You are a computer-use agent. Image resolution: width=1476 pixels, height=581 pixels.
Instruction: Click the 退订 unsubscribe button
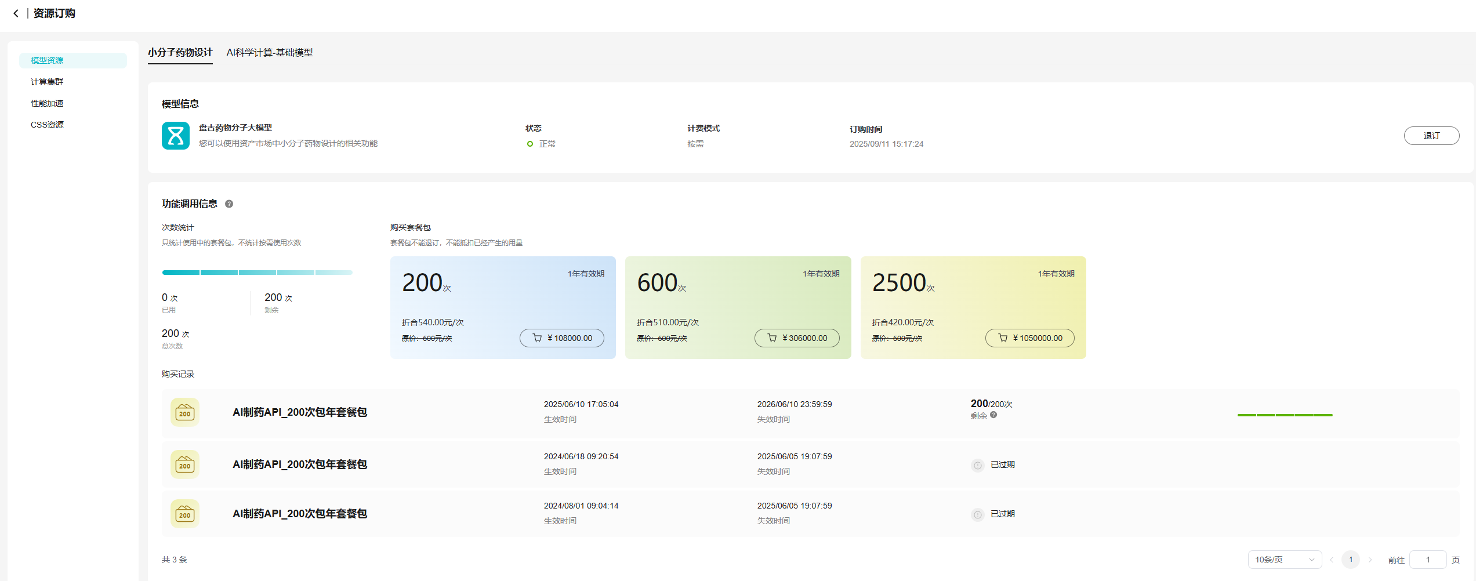point(1431,136)
